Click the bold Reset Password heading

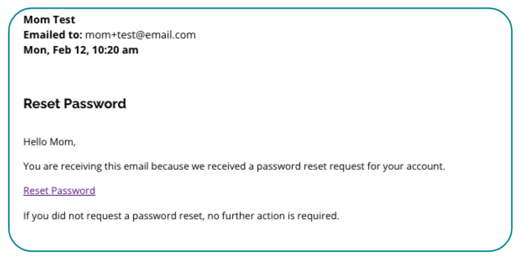pyautogui.click(x=75, y=104)
